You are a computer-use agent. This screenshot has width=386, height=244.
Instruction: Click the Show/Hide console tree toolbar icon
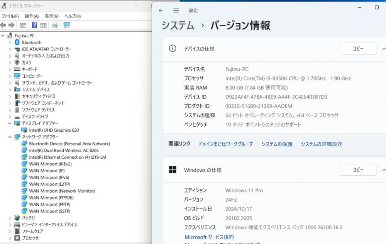point(23,25)
